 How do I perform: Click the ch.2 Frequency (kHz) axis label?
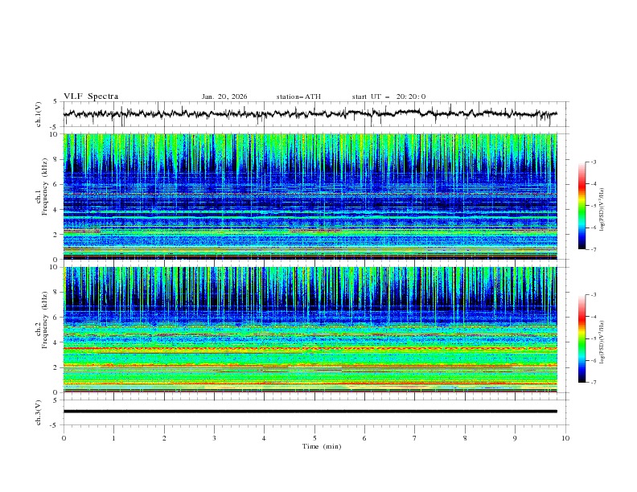[41, 319]
